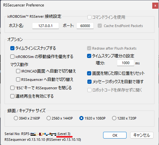Close the RSSecuencer Preference dialog

[x=155, y=5]
